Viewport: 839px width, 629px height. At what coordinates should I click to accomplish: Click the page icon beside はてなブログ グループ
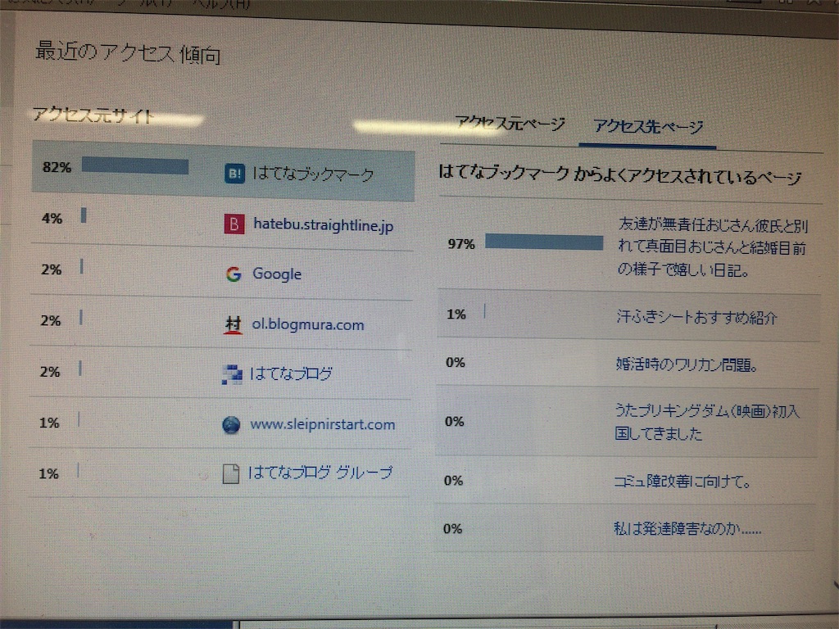point(230,473)
